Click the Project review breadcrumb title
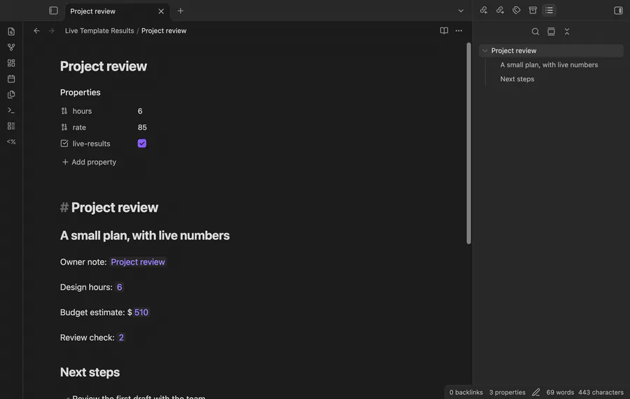 [x=164, y=31]
